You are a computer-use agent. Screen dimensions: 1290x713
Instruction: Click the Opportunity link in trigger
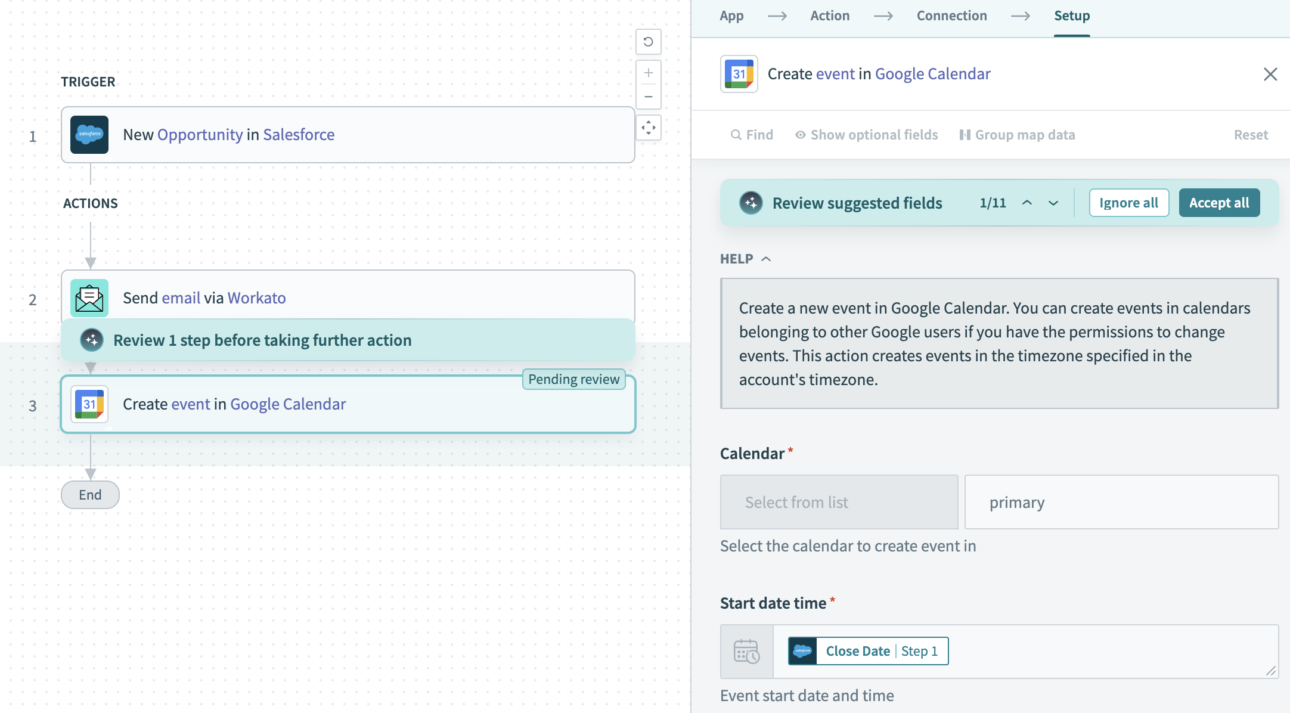[x=200, y=135]
